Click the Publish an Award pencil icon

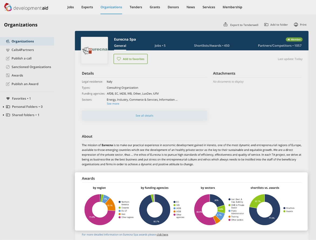click(8, 84)
